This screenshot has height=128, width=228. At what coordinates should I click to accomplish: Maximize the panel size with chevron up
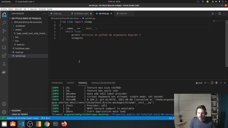coord(221,83)
